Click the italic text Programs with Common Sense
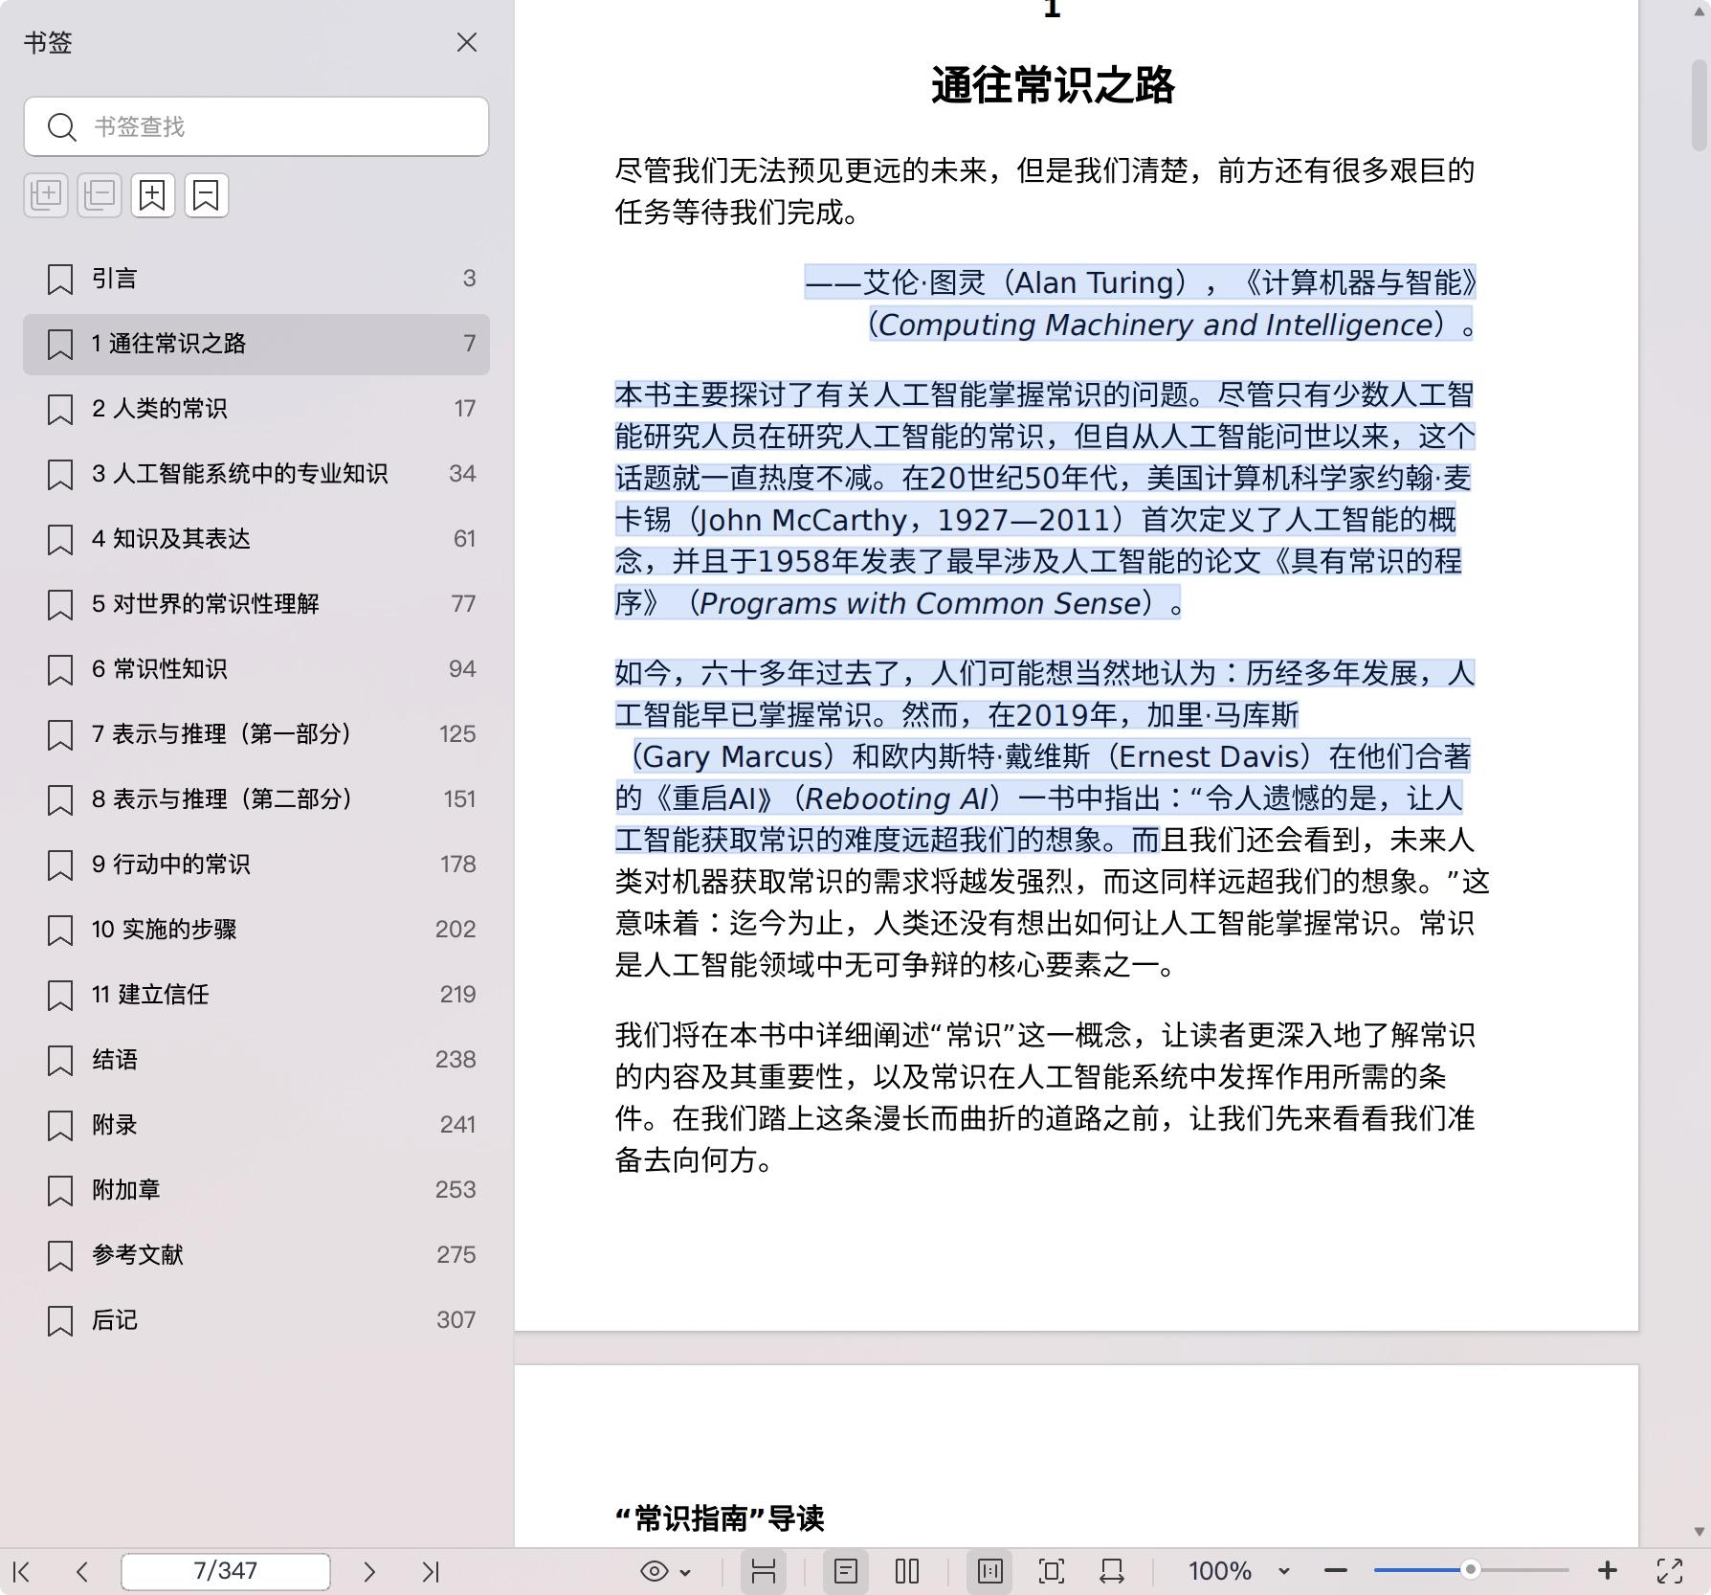This screenshot has height=1595, width=1711. (921, 603)
